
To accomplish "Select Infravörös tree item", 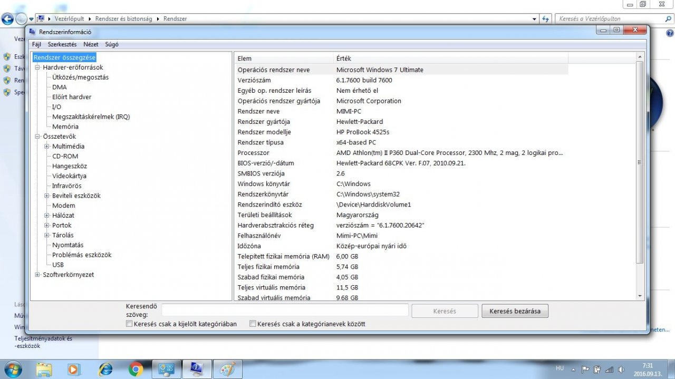I will (x=67, y=186).
